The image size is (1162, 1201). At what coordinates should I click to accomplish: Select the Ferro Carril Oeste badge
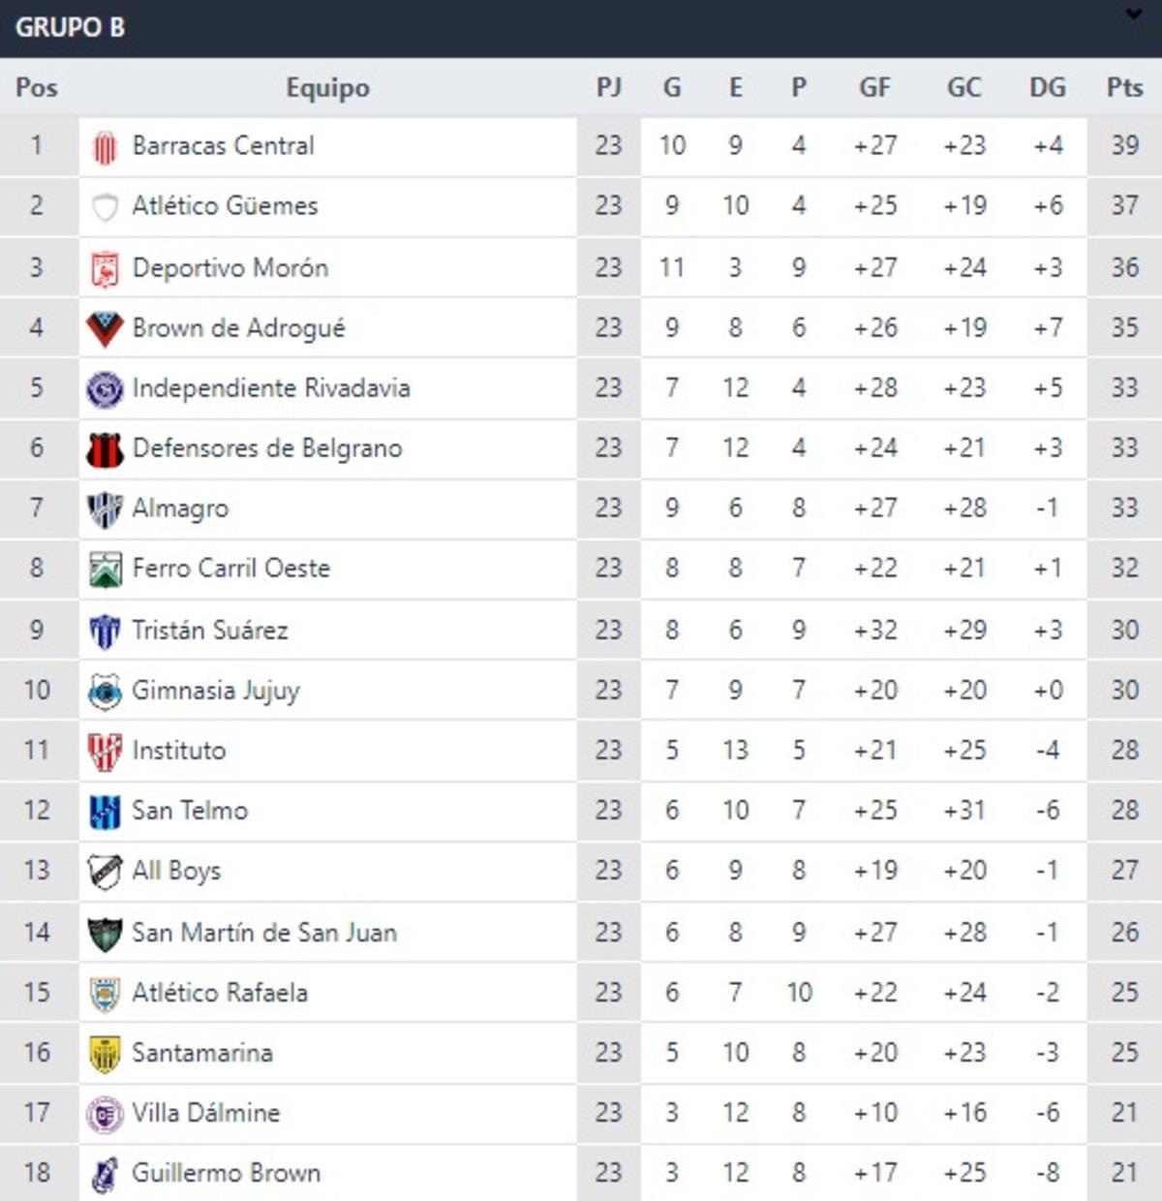point(107,569)
